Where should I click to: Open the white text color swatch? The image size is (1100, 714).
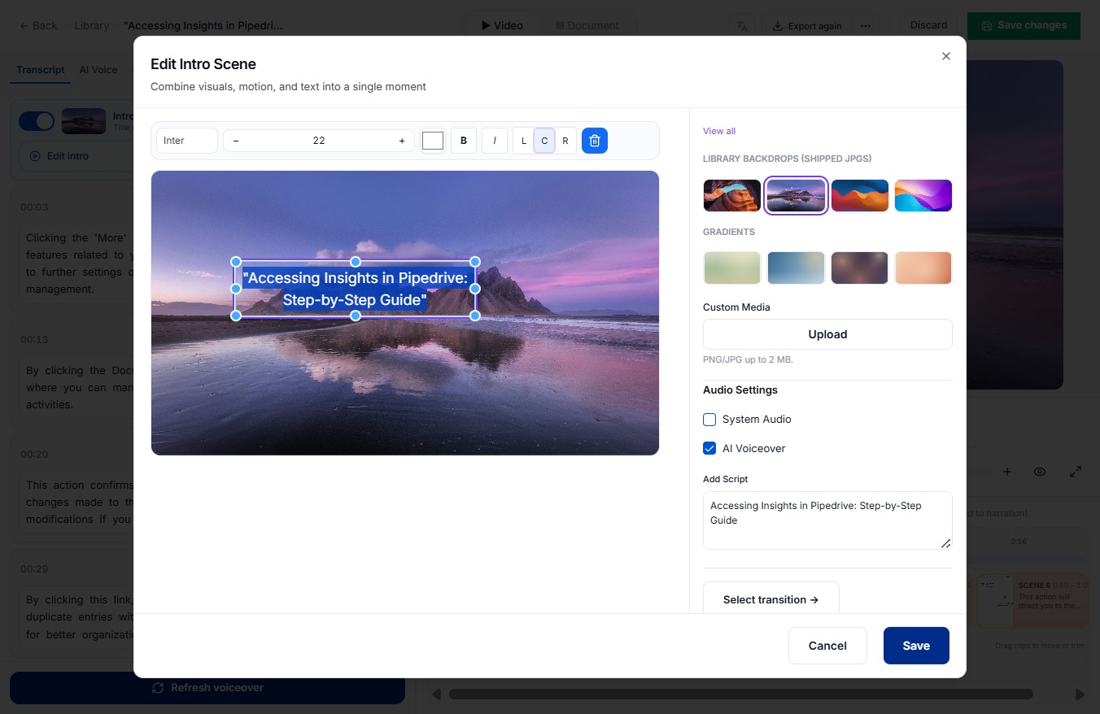point(433,141)
